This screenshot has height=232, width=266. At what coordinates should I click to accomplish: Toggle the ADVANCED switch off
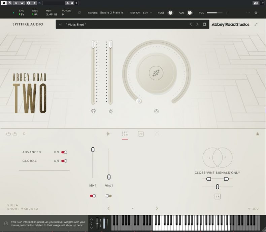[64, 152]
